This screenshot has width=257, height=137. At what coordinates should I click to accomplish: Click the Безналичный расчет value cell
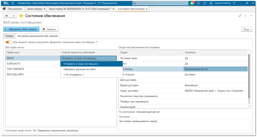[215, 69]
